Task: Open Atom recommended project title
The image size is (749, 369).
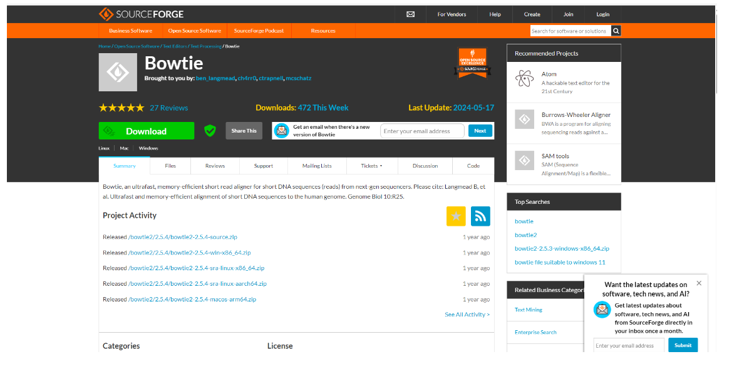Action: 549,74
